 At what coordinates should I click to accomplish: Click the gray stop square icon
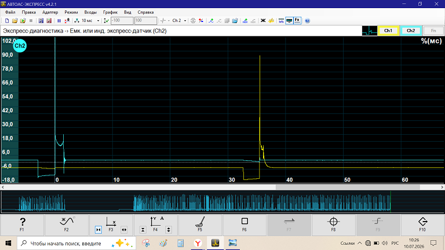click(31, 21)
